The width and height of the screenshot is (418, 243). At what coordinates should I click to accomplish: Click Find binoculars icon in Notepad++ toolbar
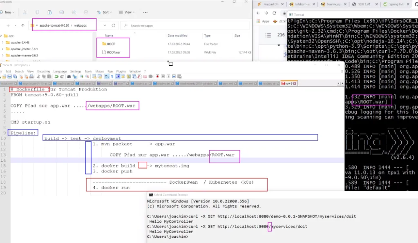click(69, 76)
